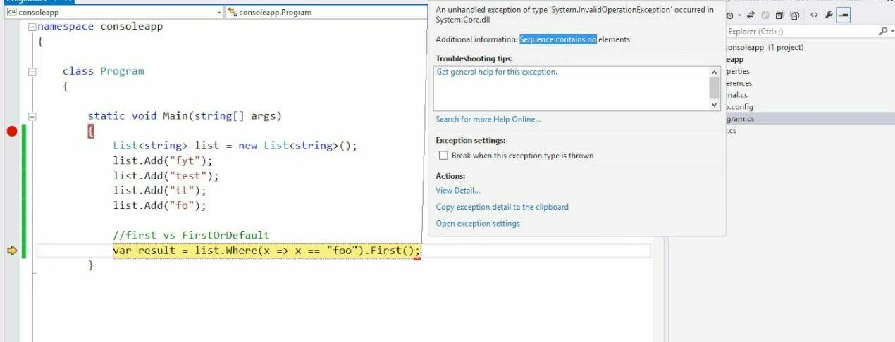Click 'Get general help for this exception' link
This screenshot has height=342, width=895.
497,72
